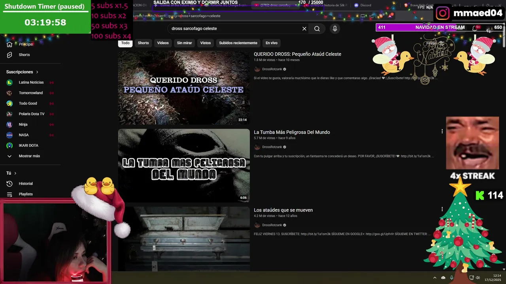Open the IKARI DOTA channel avatar

tap(9, 146)
